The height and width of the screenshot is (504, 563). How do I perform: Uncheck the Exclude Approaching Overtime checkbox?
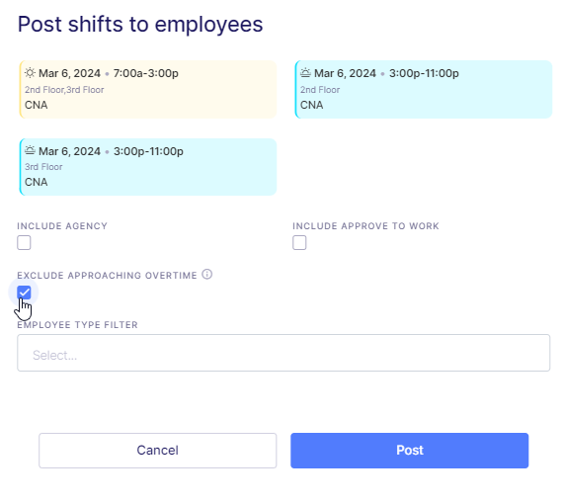(24, 293)
